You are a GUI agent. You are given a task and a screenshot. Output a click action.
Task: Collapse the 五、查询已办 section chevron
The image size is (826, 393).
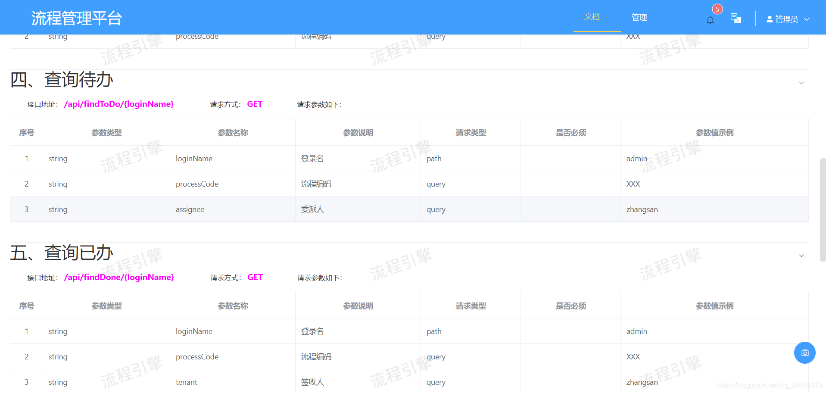click(801, 256)
